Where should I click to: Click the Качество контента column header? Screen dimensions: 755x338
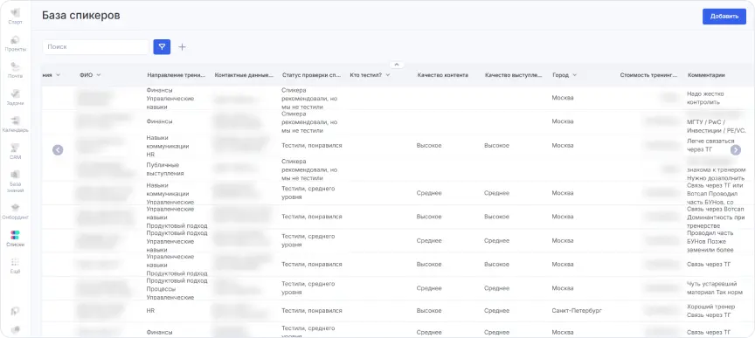point(443,75)
